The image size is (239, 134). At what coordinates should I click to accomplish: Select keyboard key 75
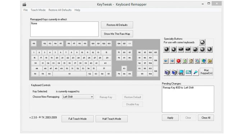(119, 53)
